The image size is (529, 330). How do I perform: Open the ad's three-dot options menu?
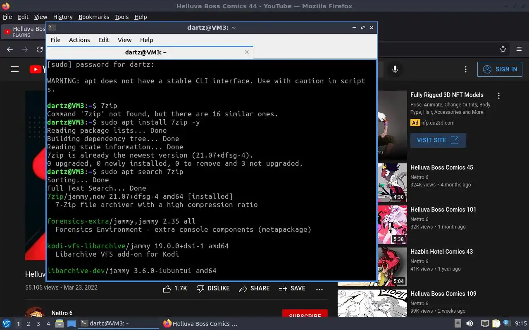tap(499, 96)
